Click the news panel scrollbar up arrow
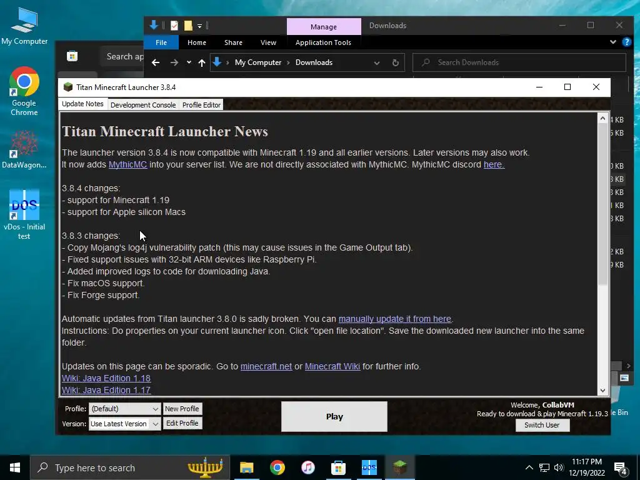 603,118
